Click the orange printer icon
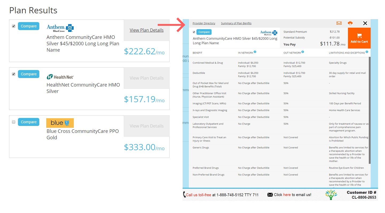 [x=350, y=23]
